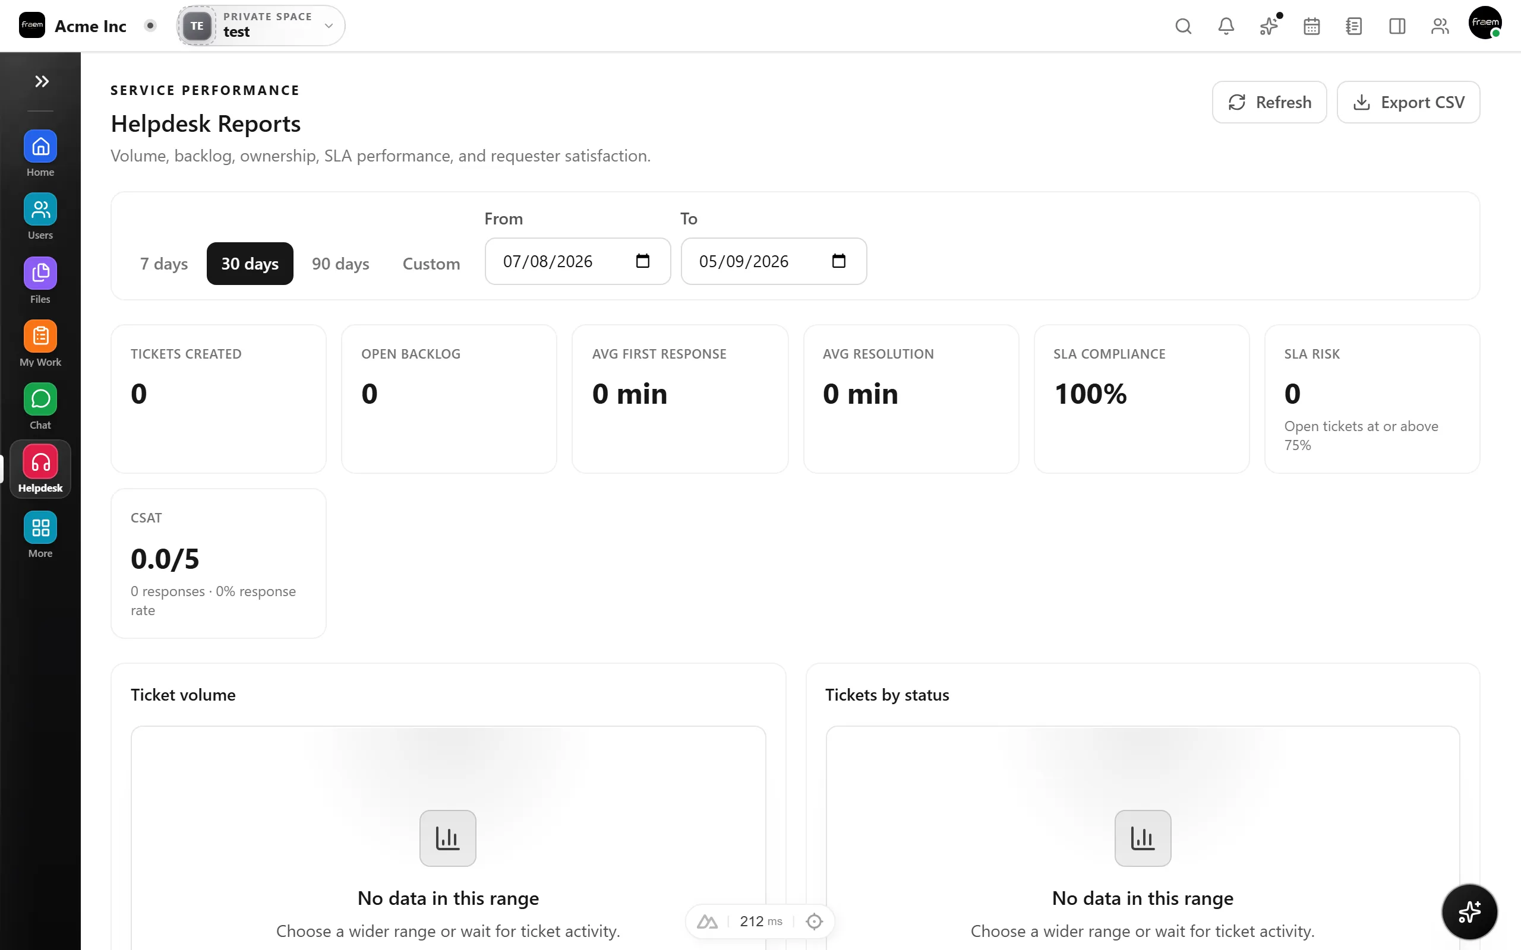Open the Chat sidebar icon
The width and height of the screenshot is (1521, 950).
click(40, 400)
